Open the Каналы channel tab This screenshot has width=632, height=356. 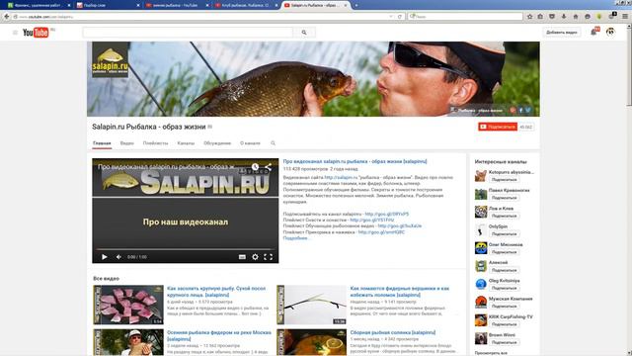[186, 143]
